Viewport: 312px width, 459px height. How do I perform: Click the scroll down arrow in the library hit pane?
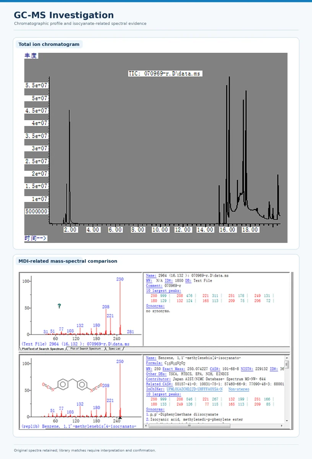click(x=287, y=421)
